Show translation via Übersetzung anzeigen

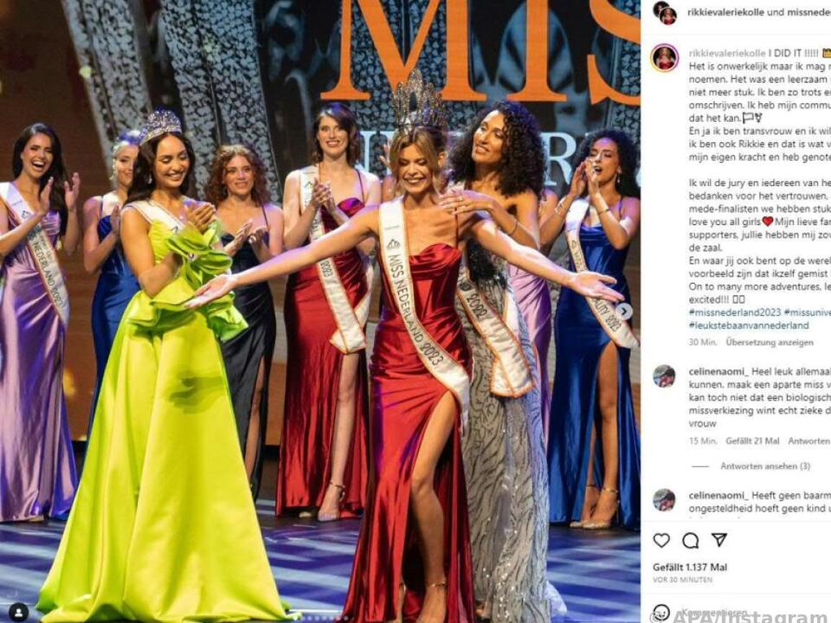tap(770, 343)
